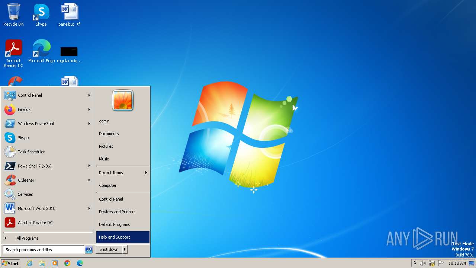The width and height of the screenshot is (476, 268).
Task: Click the user account picture
Action: [x=123, y=100]
